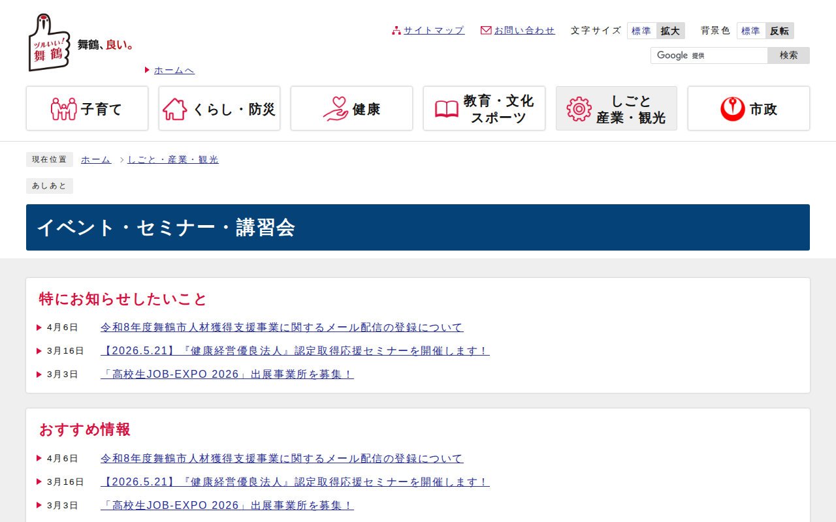Open the お問い合わせ link
Screen dimensions: 836x522
pyautogui.click(x=524, y=31)
